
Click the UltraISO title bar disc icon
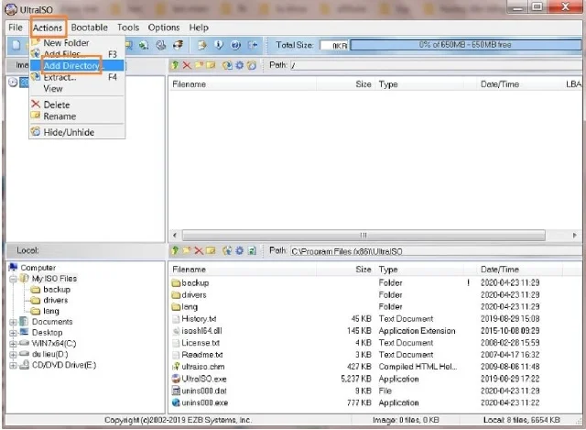coord(11,9)
